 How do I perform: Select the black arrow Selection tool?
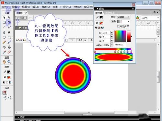(4, 18)
